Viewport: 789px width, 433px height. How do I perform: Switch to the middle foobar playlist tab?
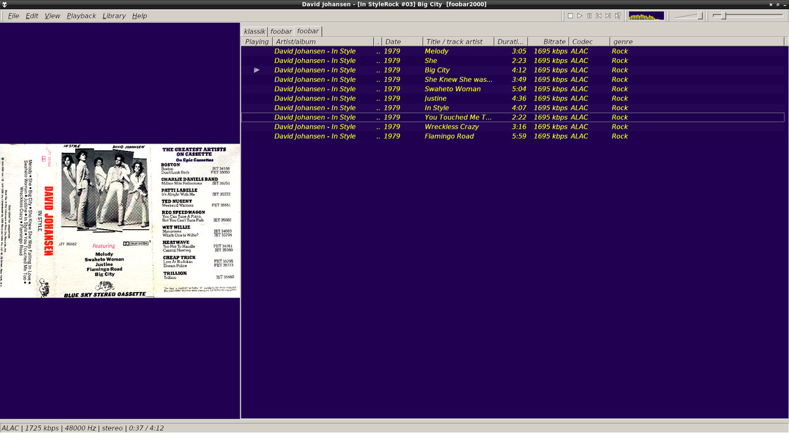281,31
